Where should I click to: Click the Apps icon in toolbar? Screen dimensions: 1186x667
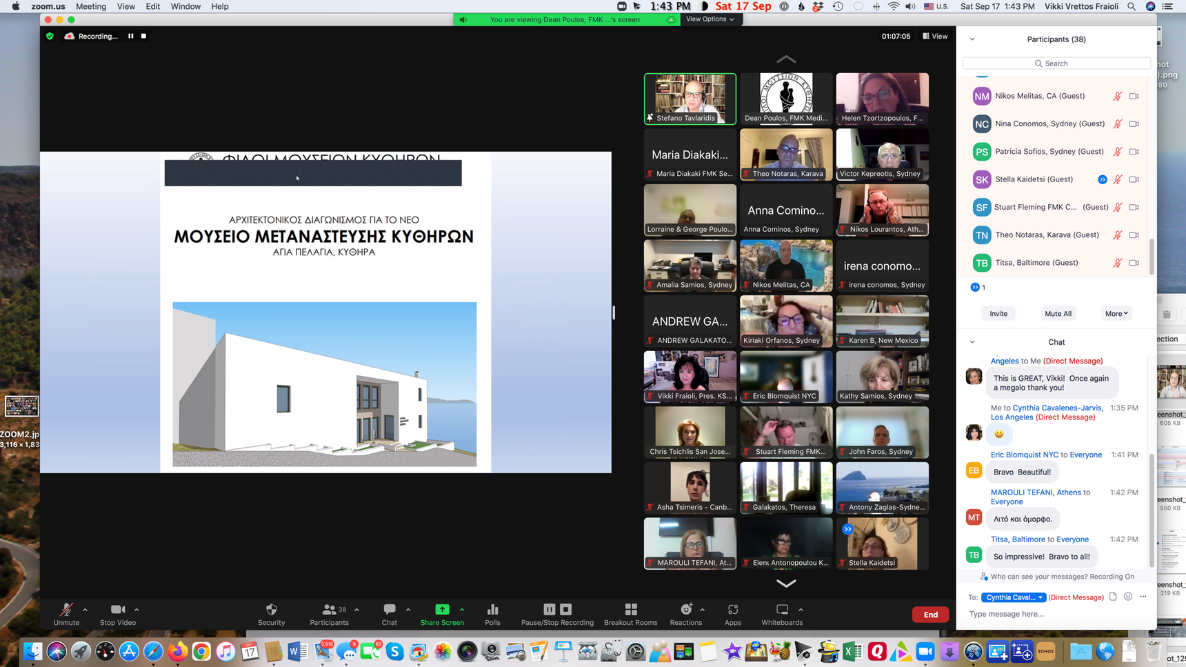pos(732,610)
